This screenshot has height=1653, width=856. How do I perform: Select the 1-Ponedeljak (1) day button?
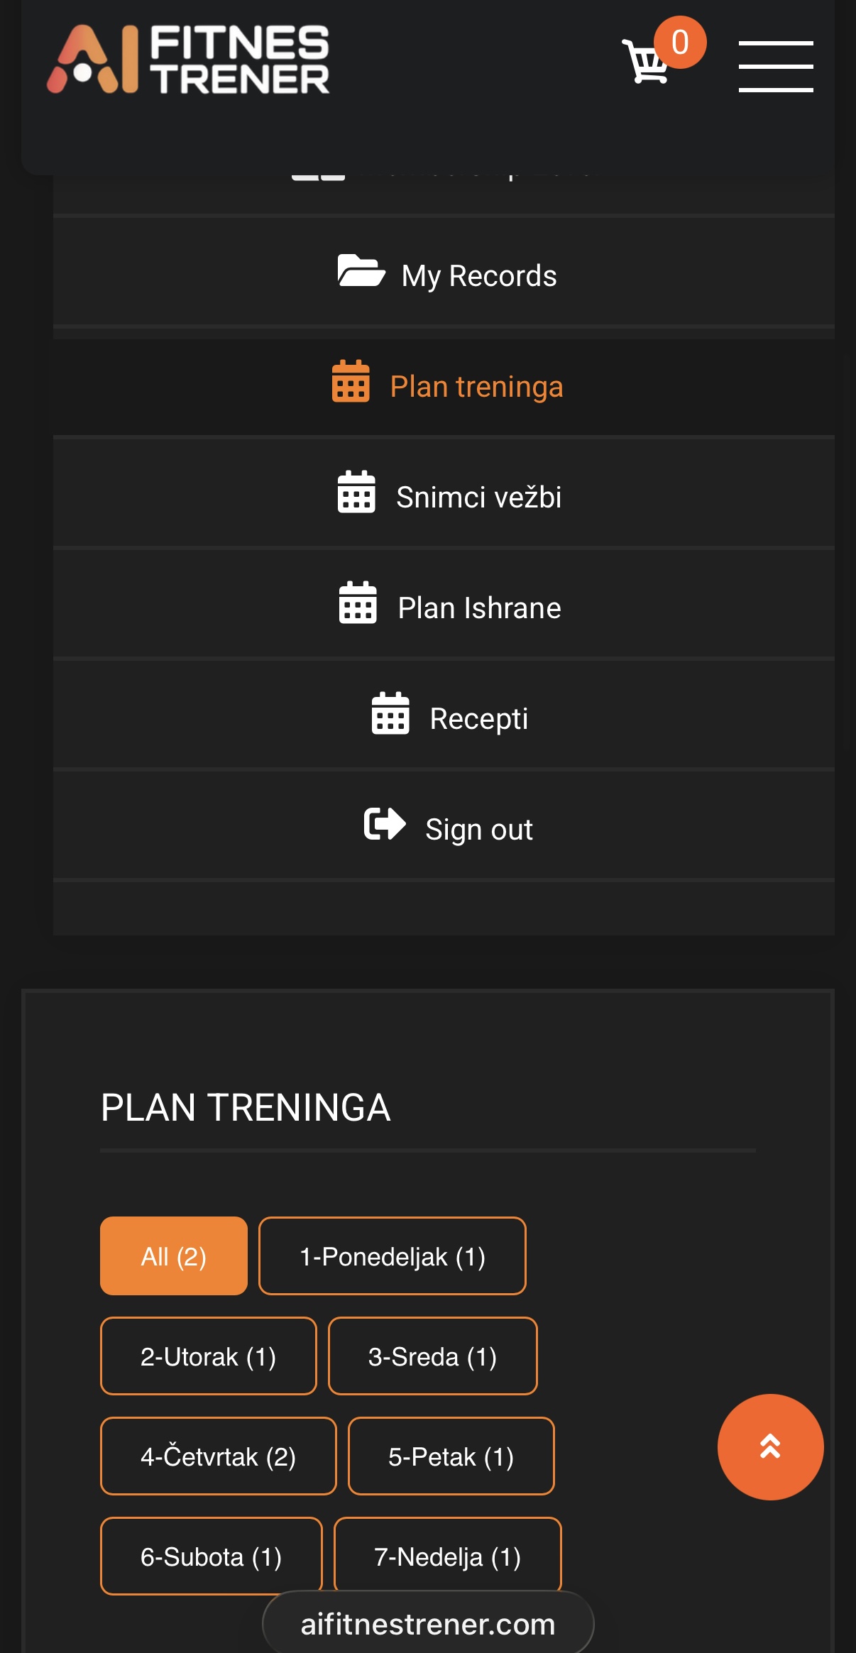point(392,1255)
